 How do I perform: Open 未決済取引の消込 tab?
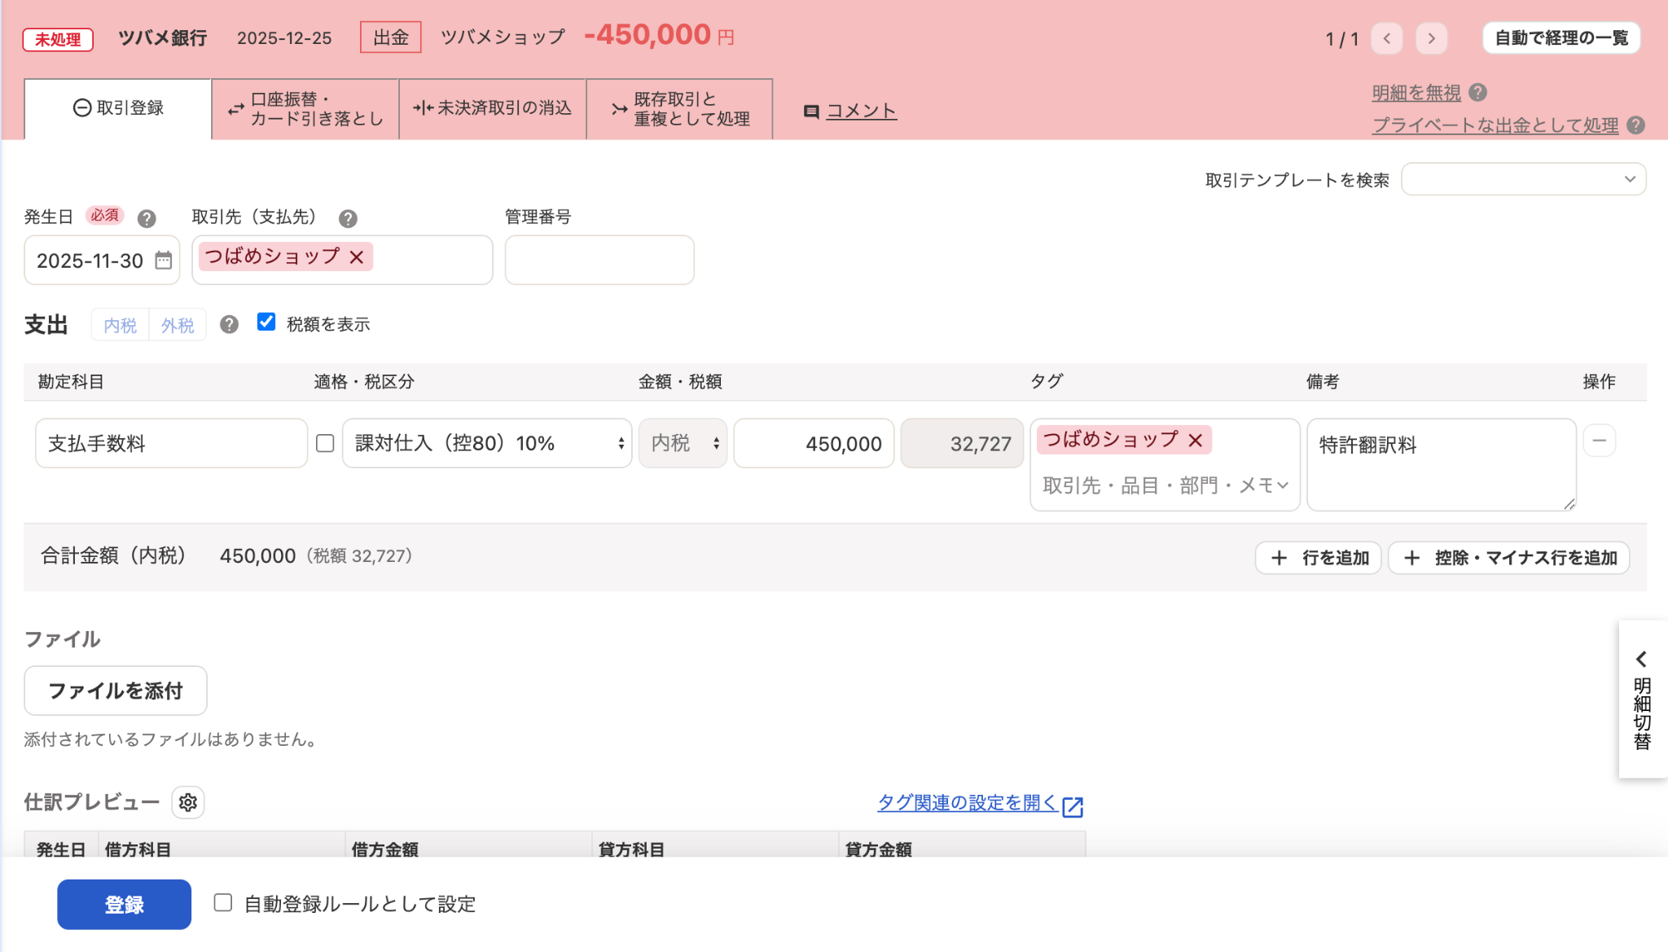coord(493,108)
